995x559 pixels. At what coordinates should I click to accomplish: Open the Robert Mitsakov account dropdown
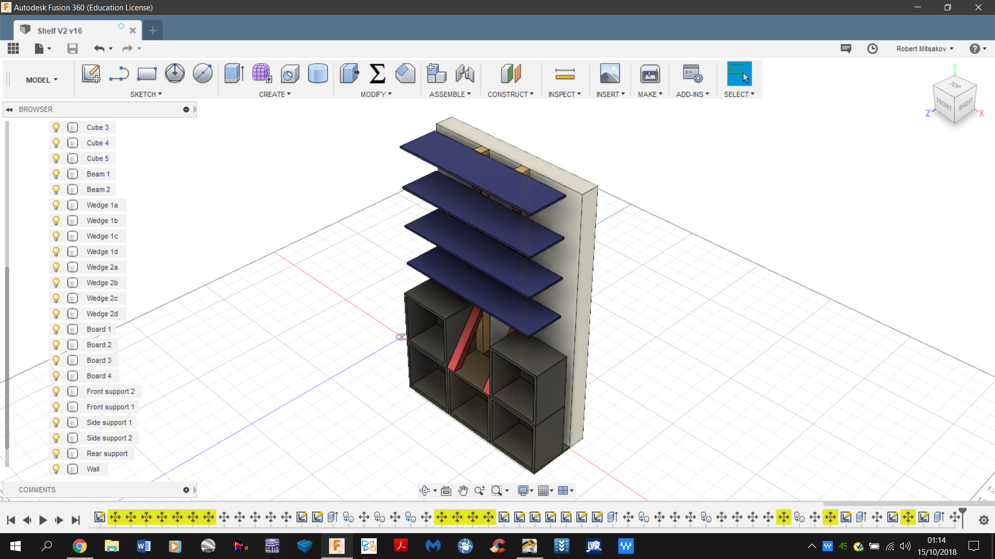(925, 49)
